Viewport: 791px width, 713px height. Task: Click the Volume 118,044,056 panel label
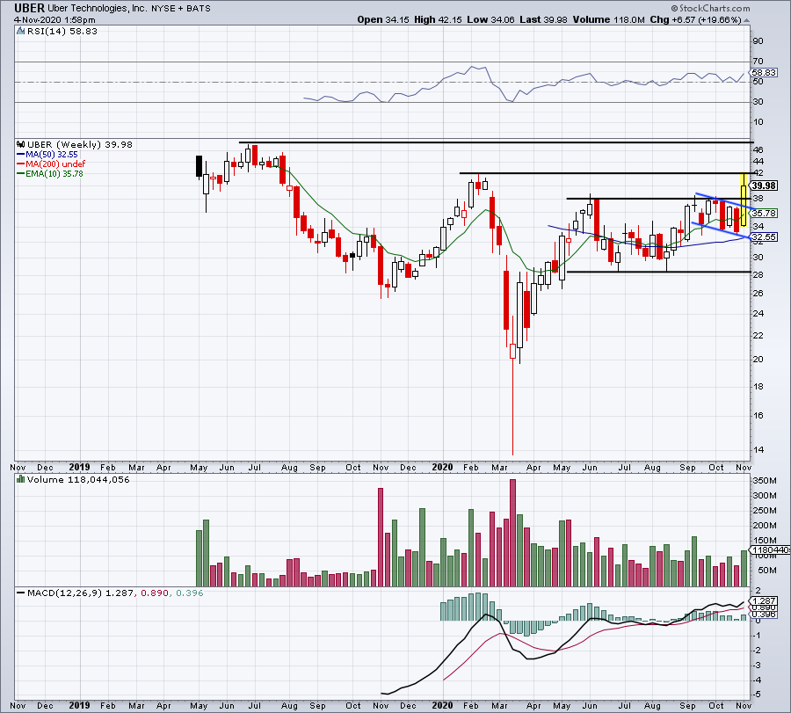coord(78,479)
